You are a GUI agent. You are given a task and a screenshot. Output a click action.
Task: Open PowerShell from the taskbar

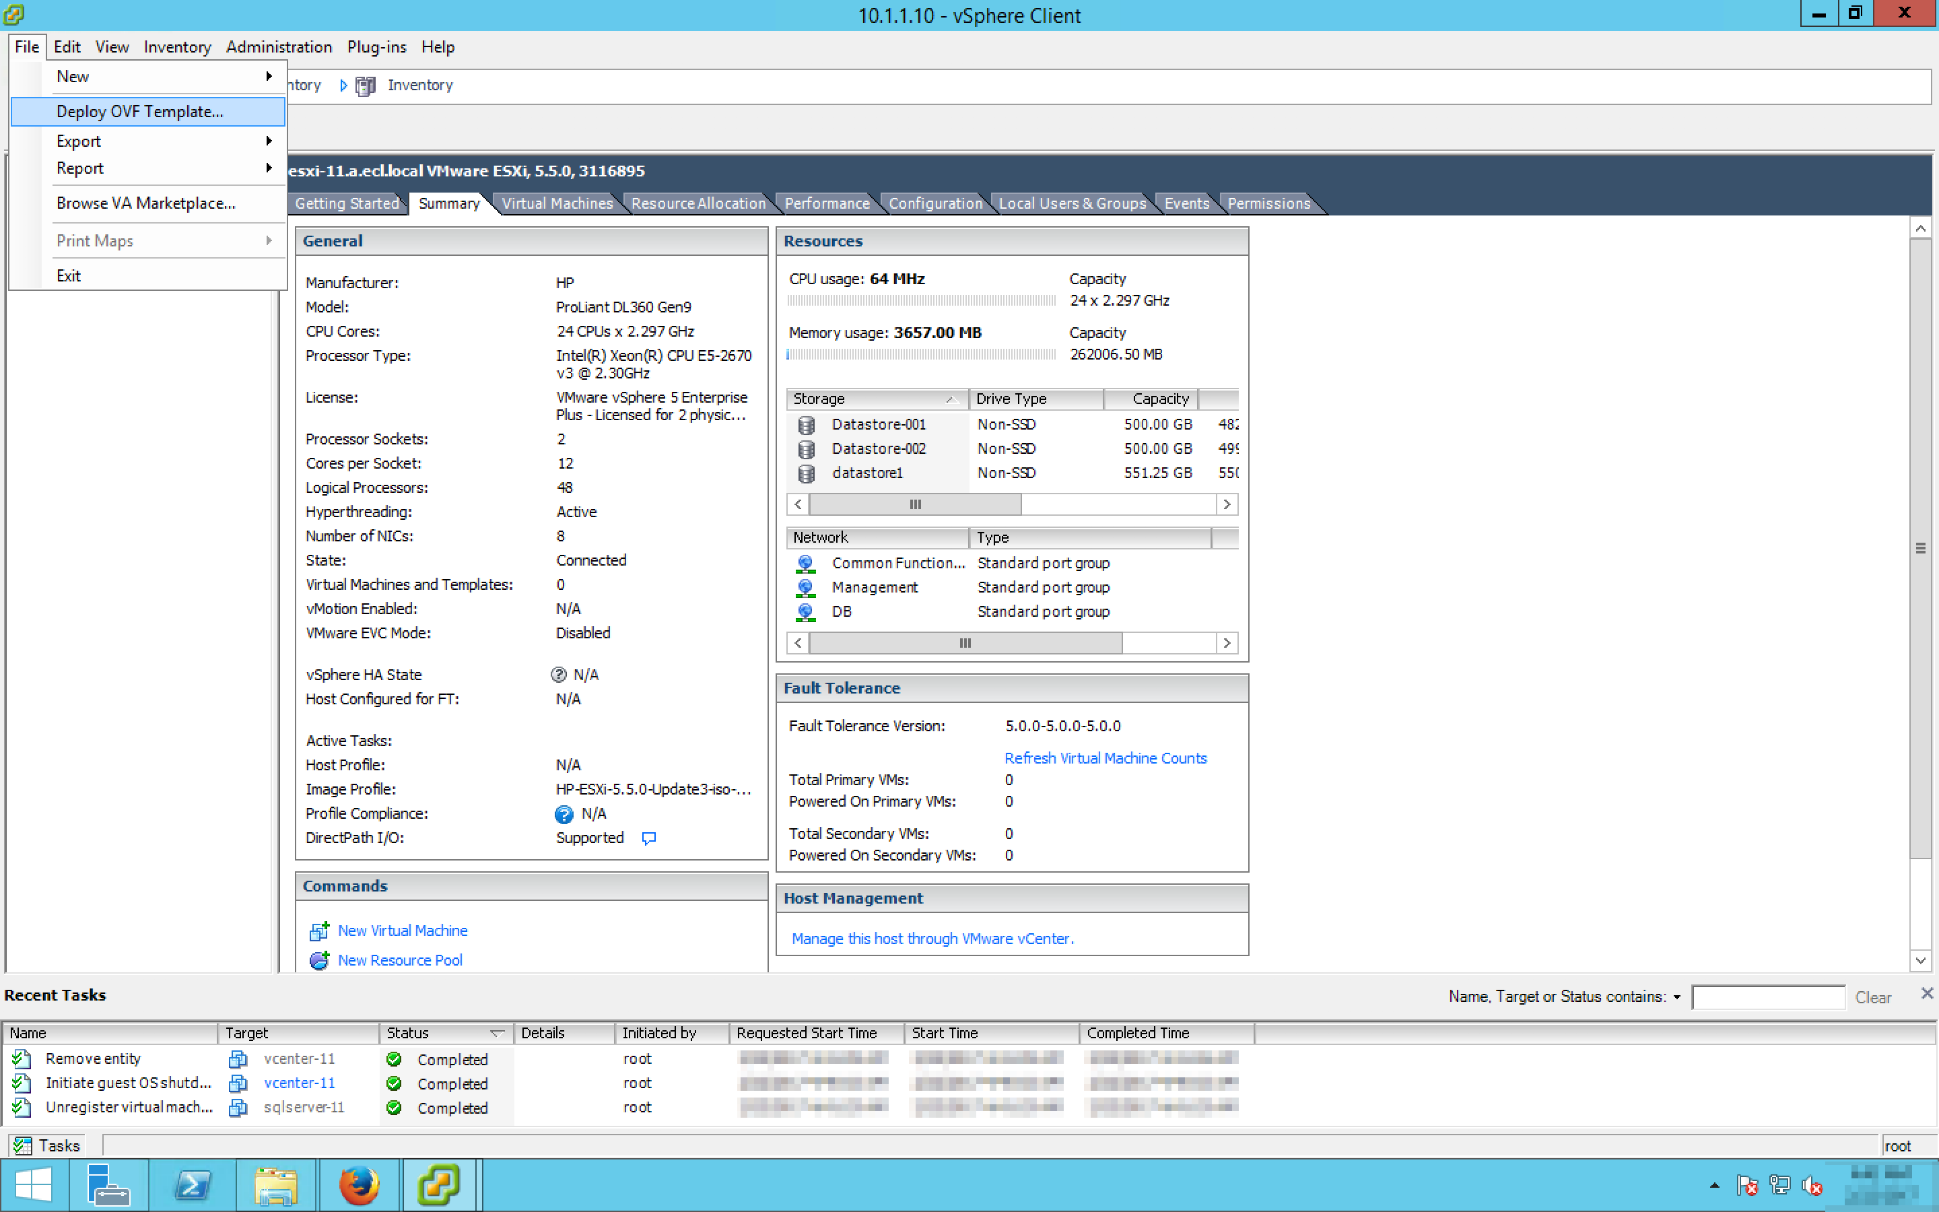tap(193, 1185)
